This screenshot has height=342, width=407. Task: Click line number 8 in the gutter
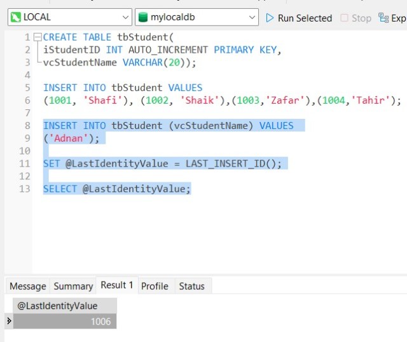point(27,125)
